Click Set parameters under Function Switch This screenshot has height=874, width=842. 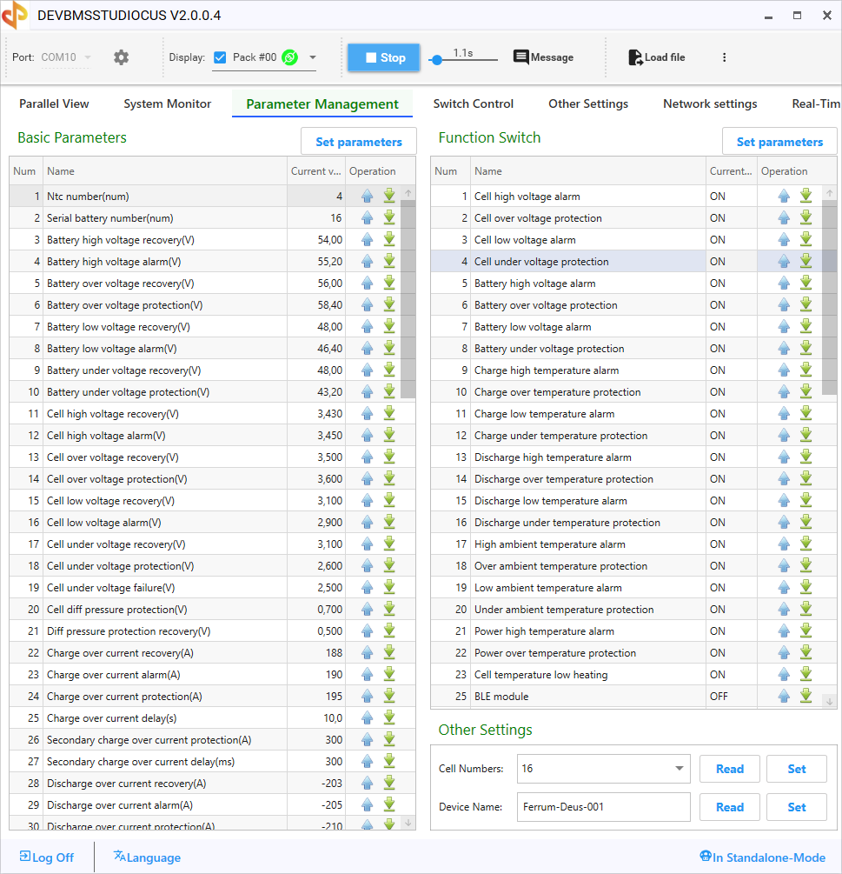779,142
